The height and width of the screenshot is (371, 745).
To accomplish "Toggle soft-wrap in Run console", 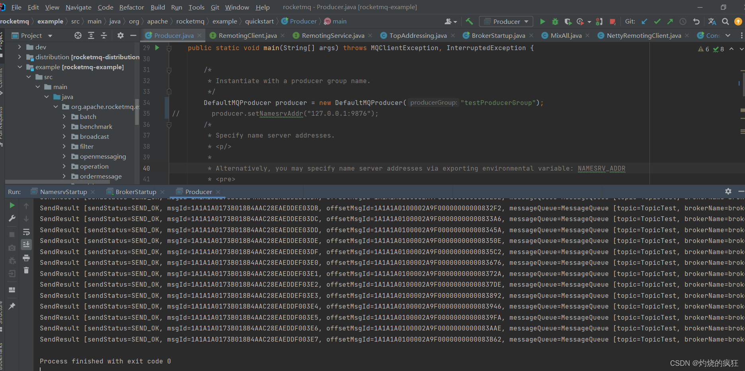I will click(x=26, y=232).
